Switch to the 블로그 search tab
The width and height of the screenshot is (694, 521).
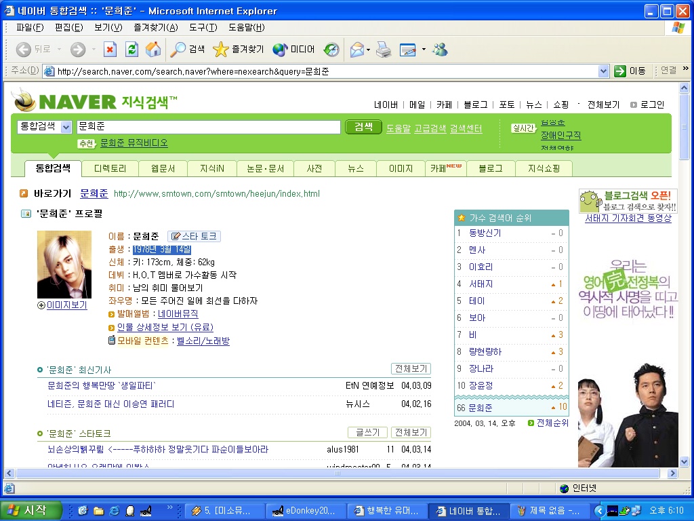[x=491, y=168]
